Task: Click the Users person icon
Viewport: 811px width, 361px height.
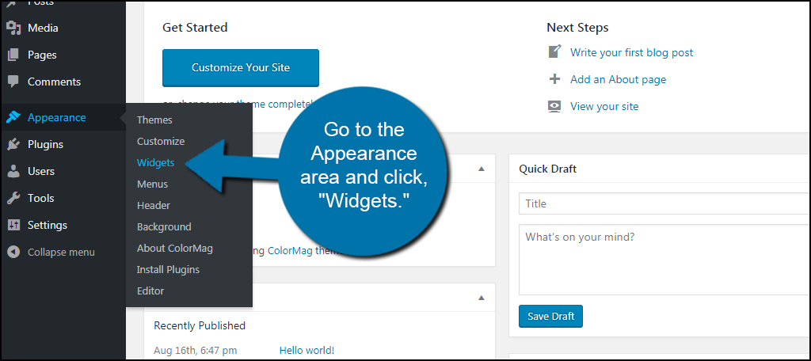Action: [13, 172]
